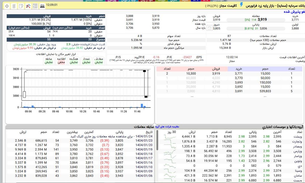Toggle the همگروه group panel visibility
Screen dimensions: 305x183
[73, 60]
